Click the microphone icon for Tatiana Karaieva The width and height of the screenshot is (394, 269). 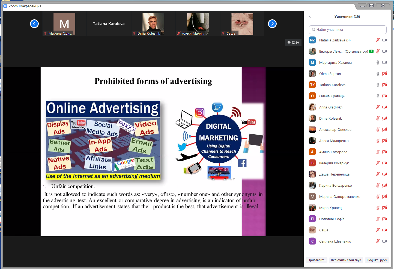coord(378,85)
